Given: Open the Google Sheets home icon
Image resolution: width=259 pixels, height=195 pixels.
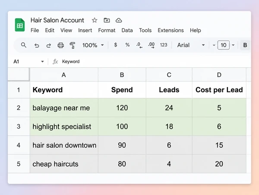Looking at the screenshot, I should pyautogui.click(x=20, y=25).
